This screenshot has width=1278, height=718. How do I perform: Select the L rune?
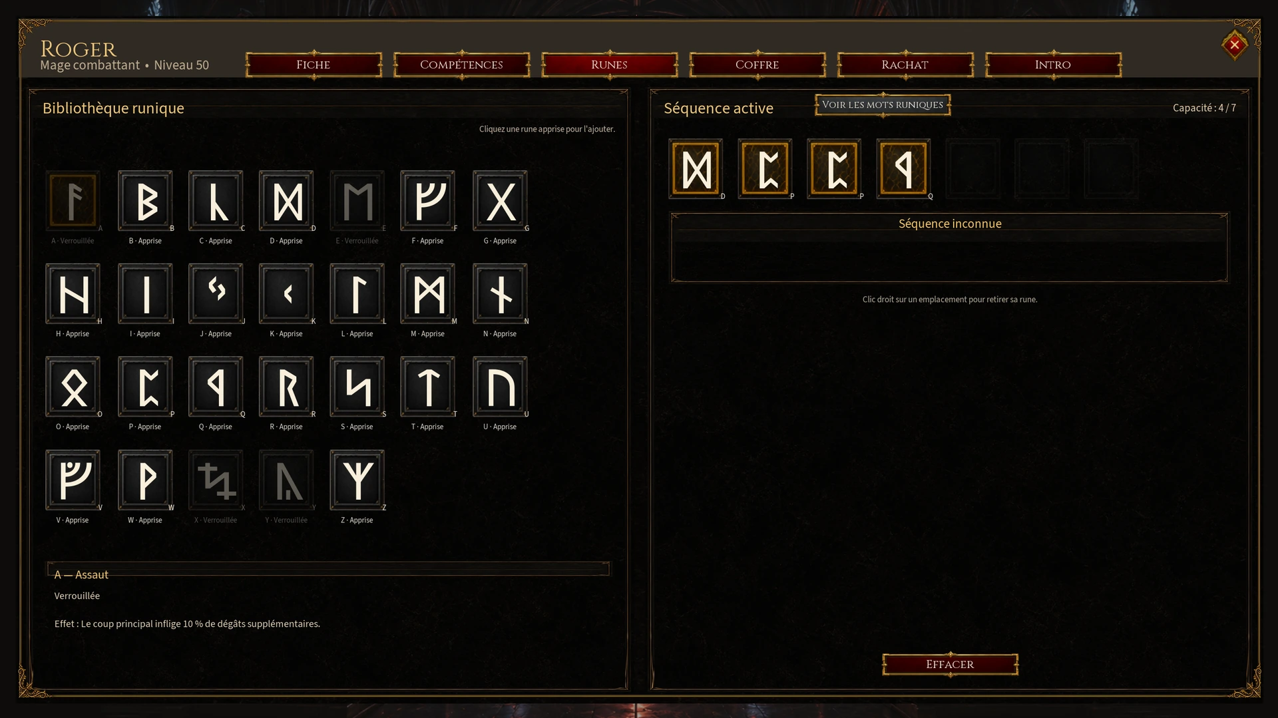coord(357,293)
